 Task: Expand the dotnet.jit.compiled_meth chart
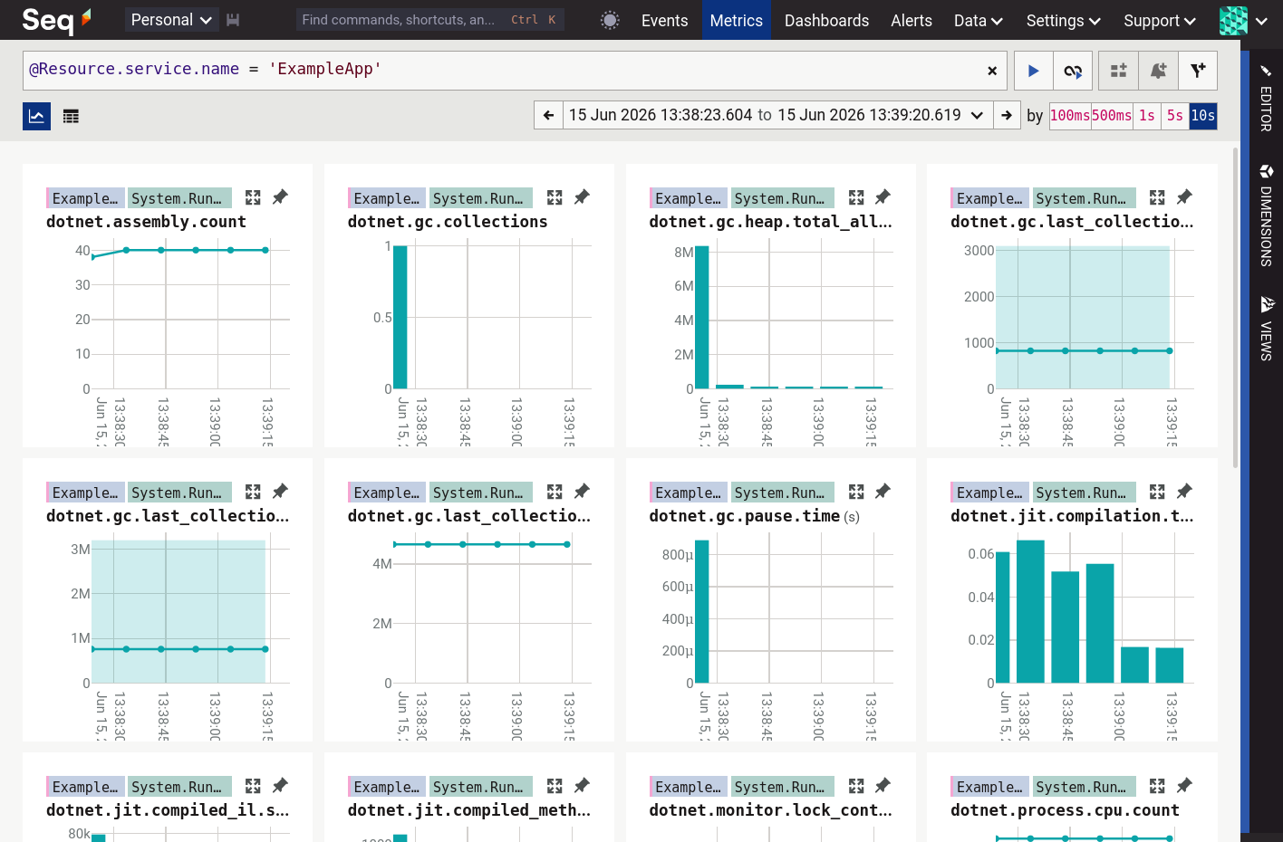pyautogui.click(x=555, y=786)
